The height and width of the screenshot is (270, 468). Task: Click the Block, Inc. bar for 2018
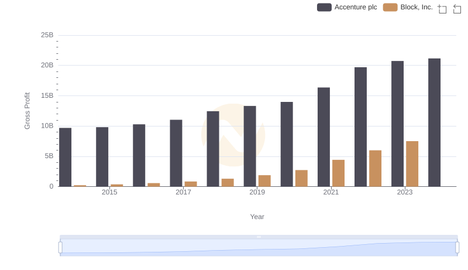point(228,183)
